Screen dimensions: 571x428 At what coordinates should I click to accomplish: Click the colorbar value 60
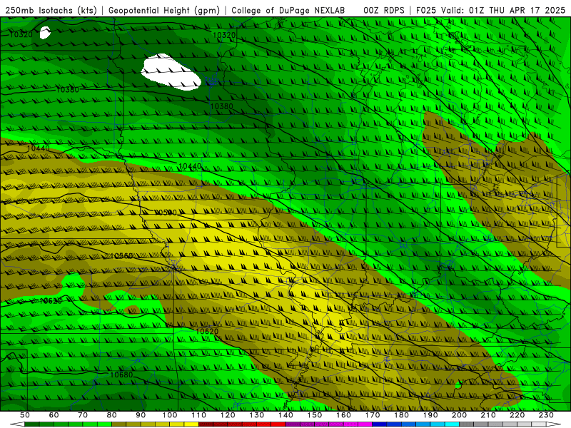[x=54, y=415]
